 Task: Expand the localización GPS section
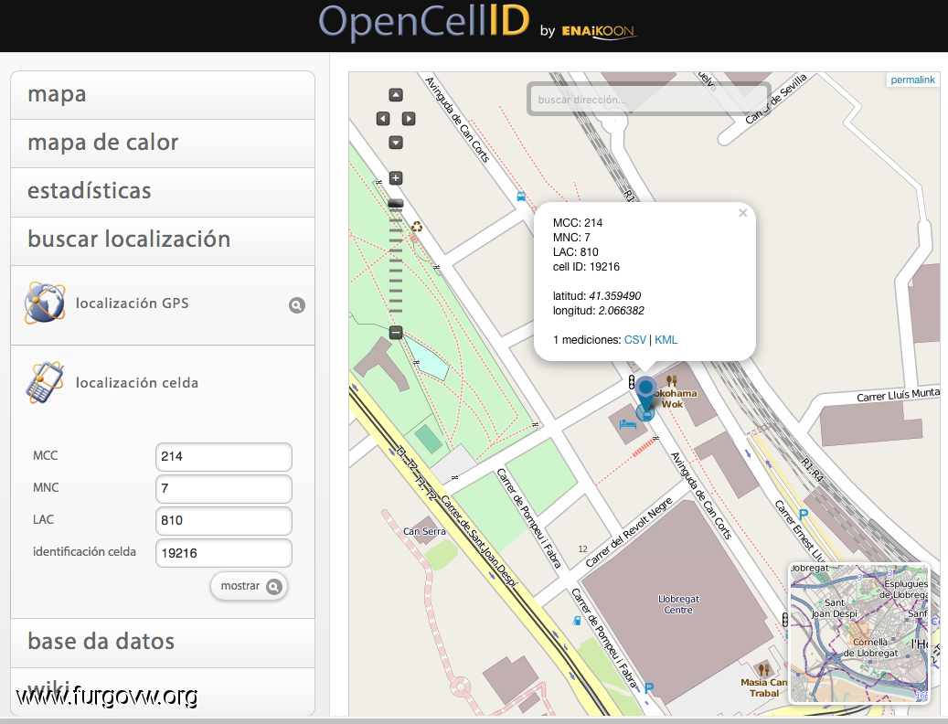163,305
